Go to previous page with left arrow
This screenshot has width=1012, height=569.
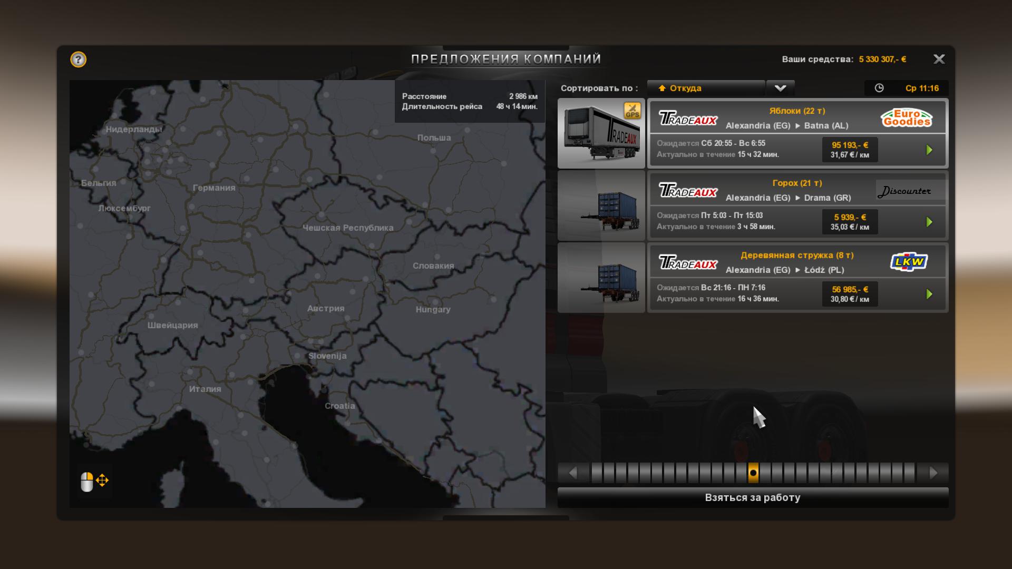[573, 473]
